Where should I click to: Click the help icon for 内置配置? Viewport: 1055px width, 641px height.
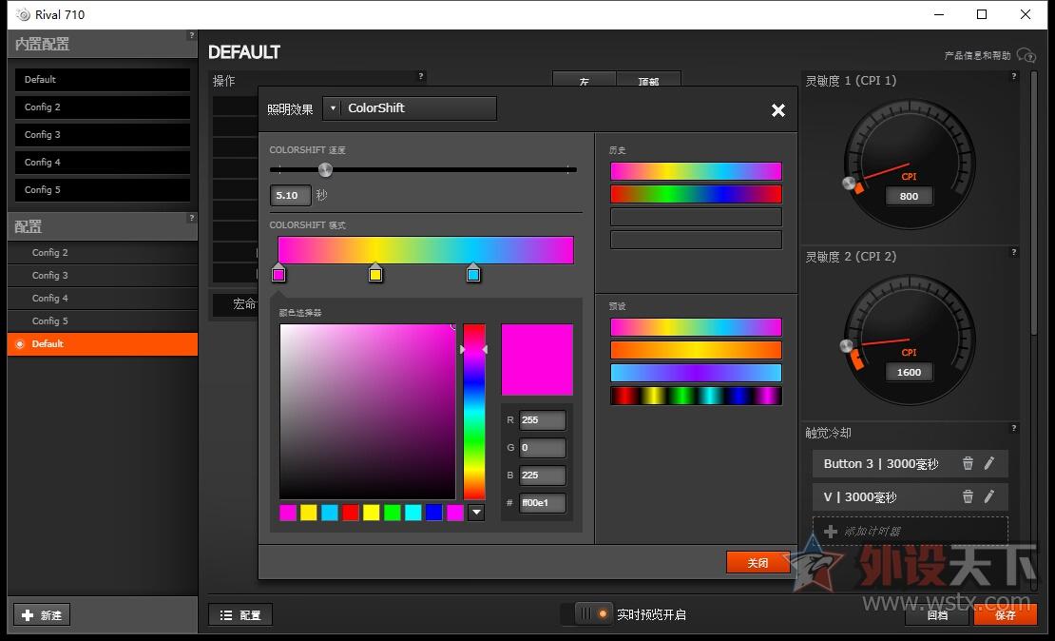192,35
